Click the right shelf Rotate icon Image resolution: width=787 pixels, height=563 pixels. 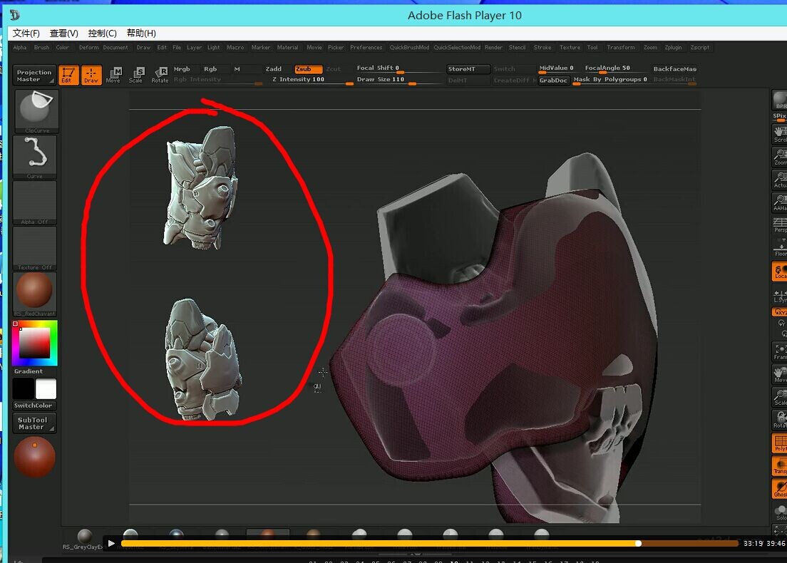pyautogui.click(x=779, y=420)
